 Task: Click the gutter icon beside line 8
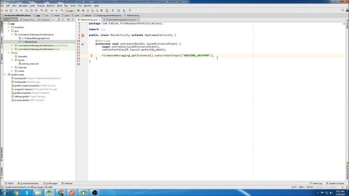(82, 35)
